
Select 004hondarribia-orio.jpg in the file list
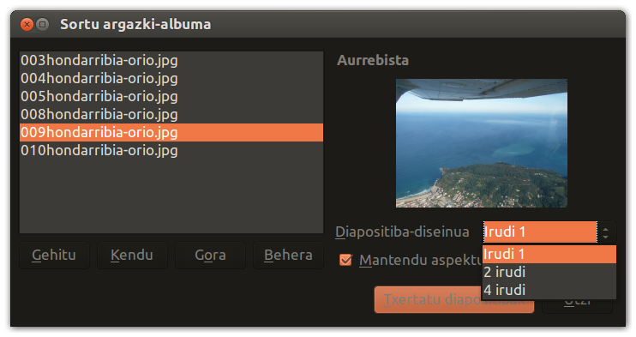(171, 78)
